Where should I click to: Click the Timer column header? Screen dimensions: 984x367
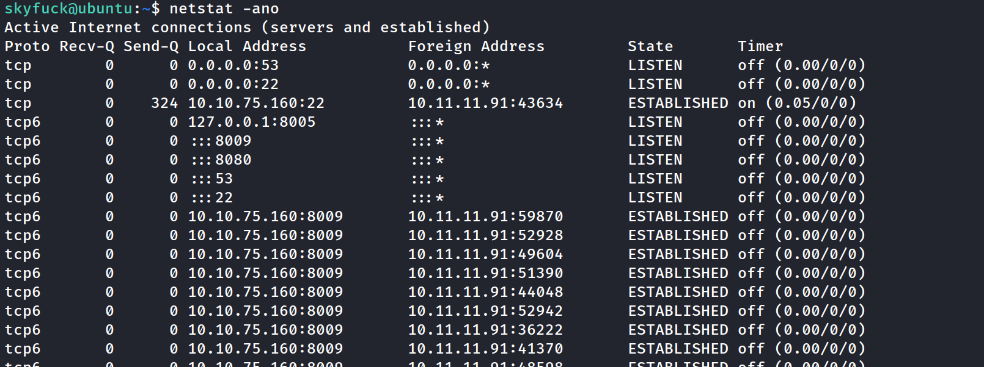[760, 46]
